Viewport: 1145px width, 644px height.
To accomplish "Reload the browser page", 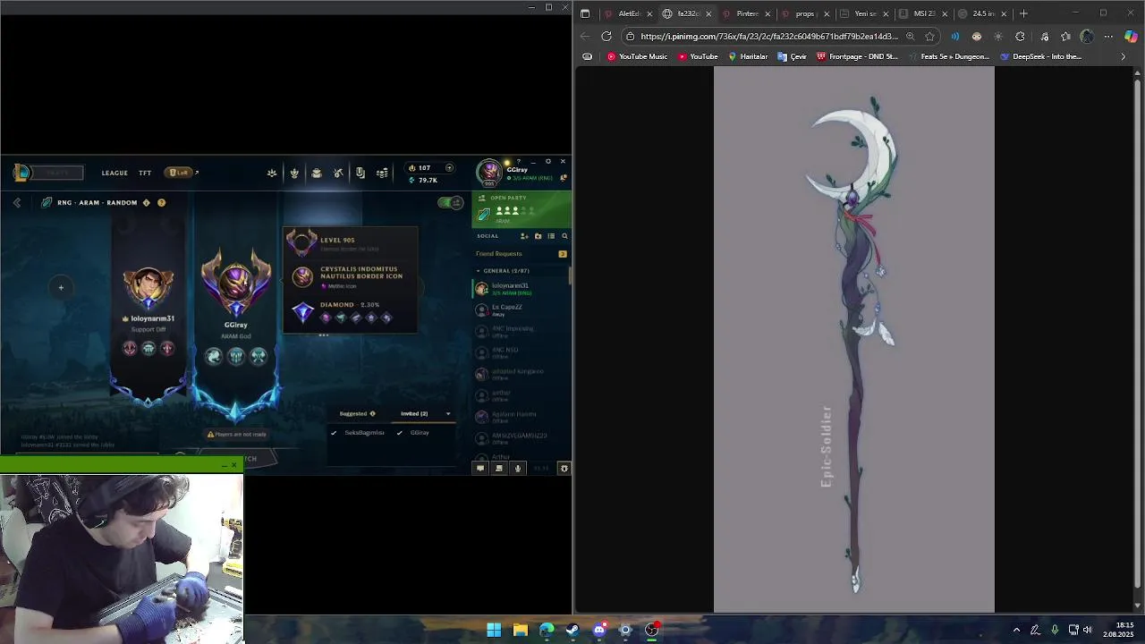I will [x=606, y=37].
